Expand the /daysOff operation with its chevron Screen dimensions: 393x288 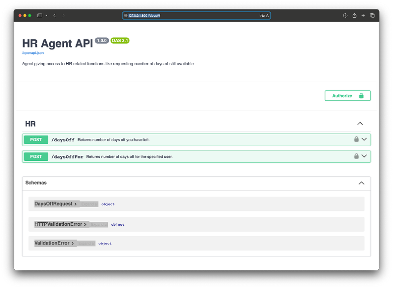tap(364, 139)
